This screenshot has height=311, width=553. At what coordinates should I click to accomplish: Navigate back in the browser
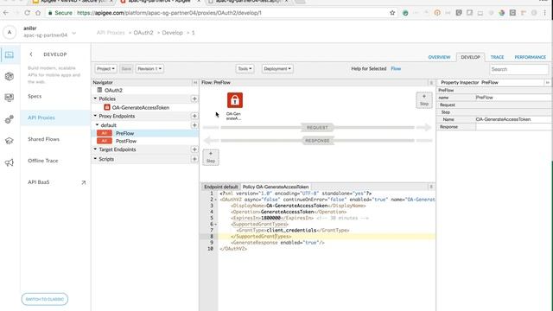tap(6, 13)
